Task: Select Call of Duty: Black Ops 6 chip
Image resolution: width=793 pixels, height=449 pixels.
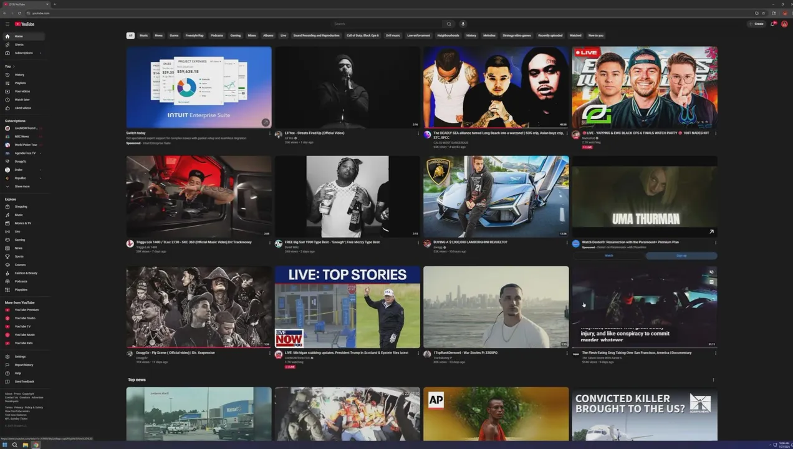Action: (x=363, y=36)
